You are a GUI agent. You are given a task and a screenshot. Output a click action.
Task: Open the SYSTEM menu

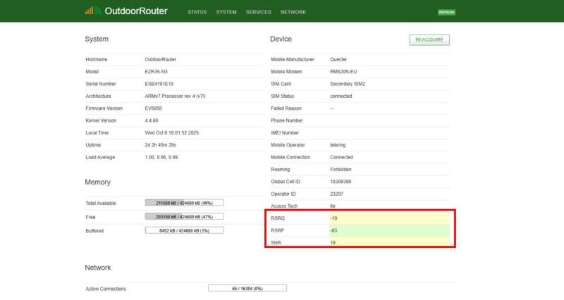(x=226, y=12)
